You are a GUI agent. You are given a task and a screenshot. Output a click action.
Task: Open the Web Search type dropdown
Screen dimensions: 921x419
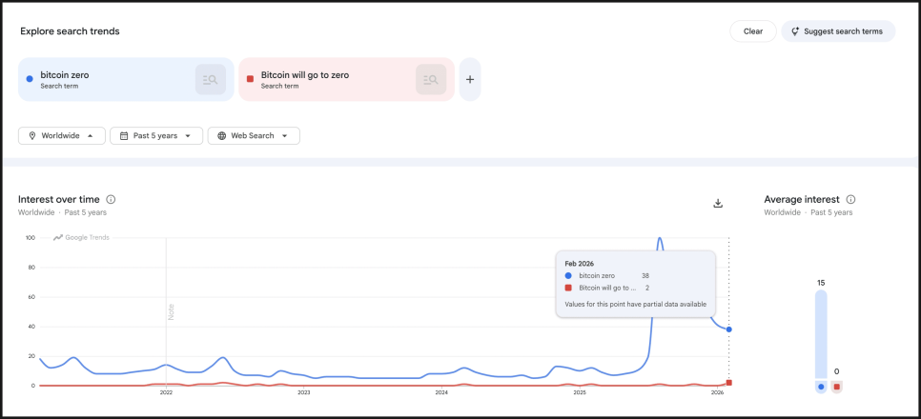(x=254, y=136)
